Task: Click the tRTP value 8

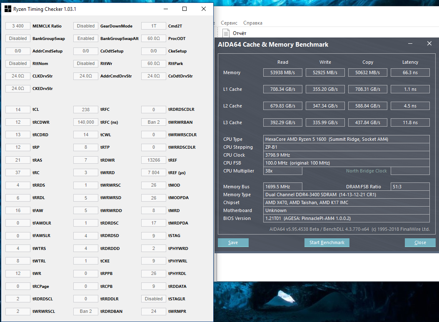Action: 86,147
